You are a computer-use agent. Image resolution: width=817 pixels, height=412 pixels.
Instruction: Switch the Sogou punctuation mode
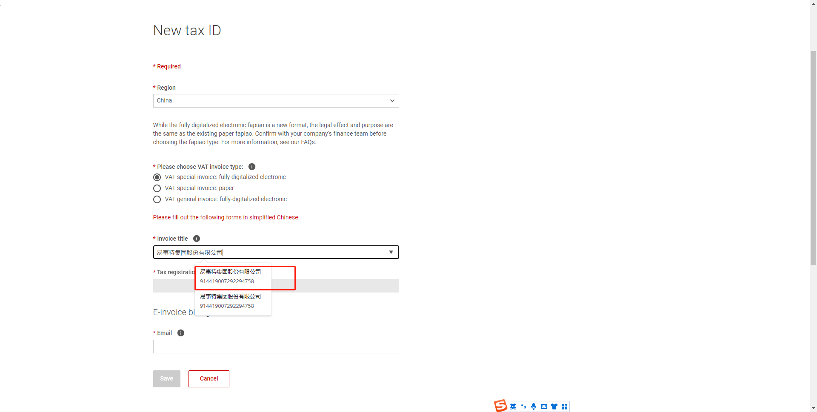(523, 407)
